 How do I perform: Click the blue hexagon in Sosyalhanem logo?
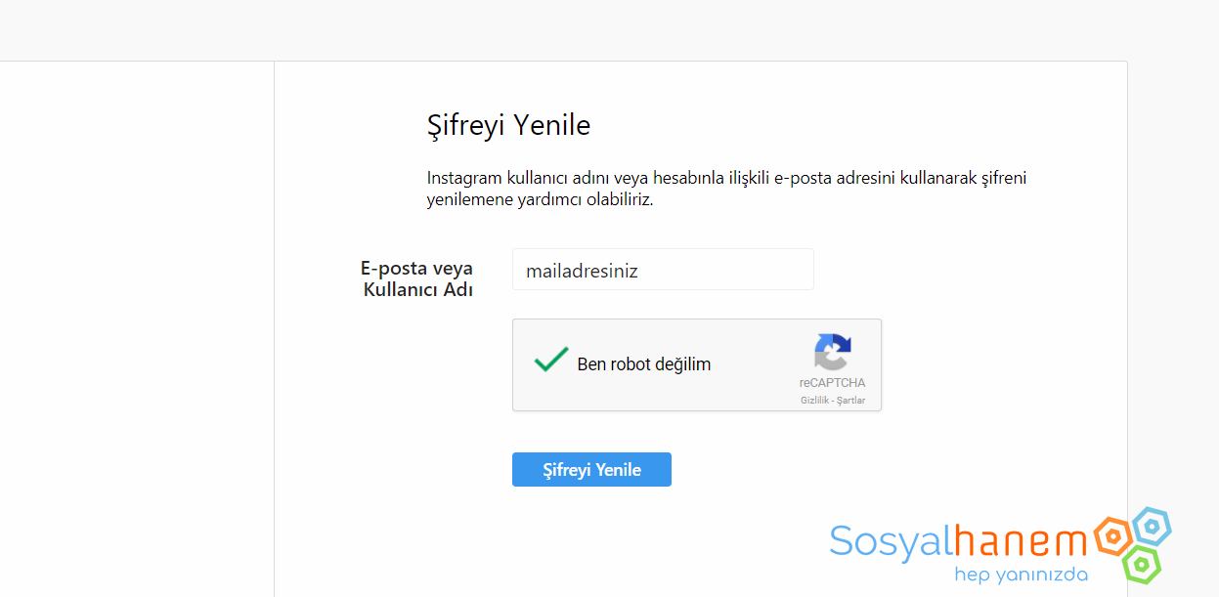[x=1152, y=527]
